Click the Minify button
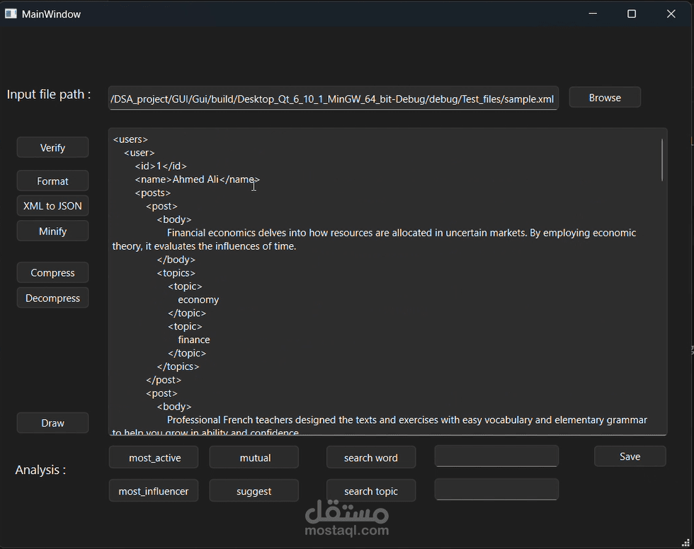 tap(52, 231)
